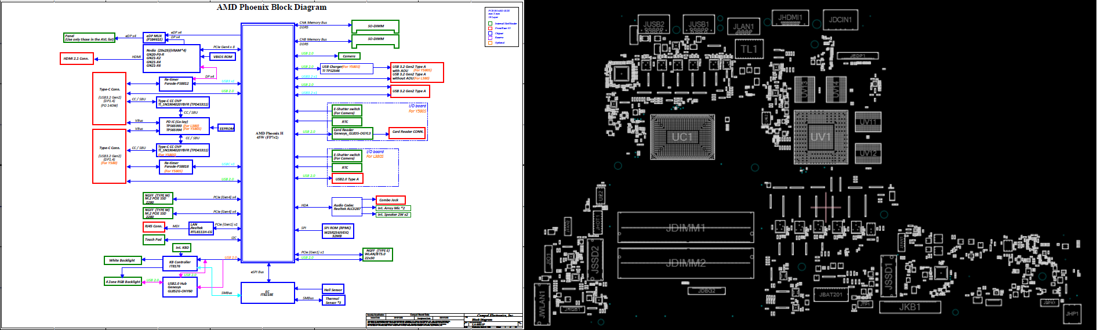The height and width of the screenshot is (330, 1097).
Task: Select the Int. Array Mic *2 block
Action: point(394,208)
